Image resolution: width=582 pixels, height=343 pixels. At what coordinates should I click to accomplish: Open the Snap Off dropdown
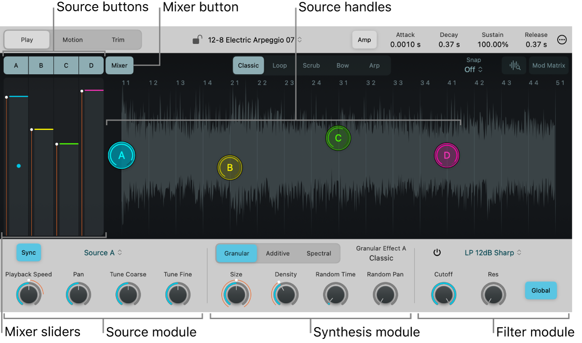tap(473, 69)
